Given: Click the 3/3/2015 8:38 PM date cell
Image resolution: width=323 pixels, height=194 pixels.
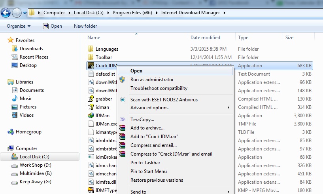Looking at the screenshot, I should [x=208, y=49].
